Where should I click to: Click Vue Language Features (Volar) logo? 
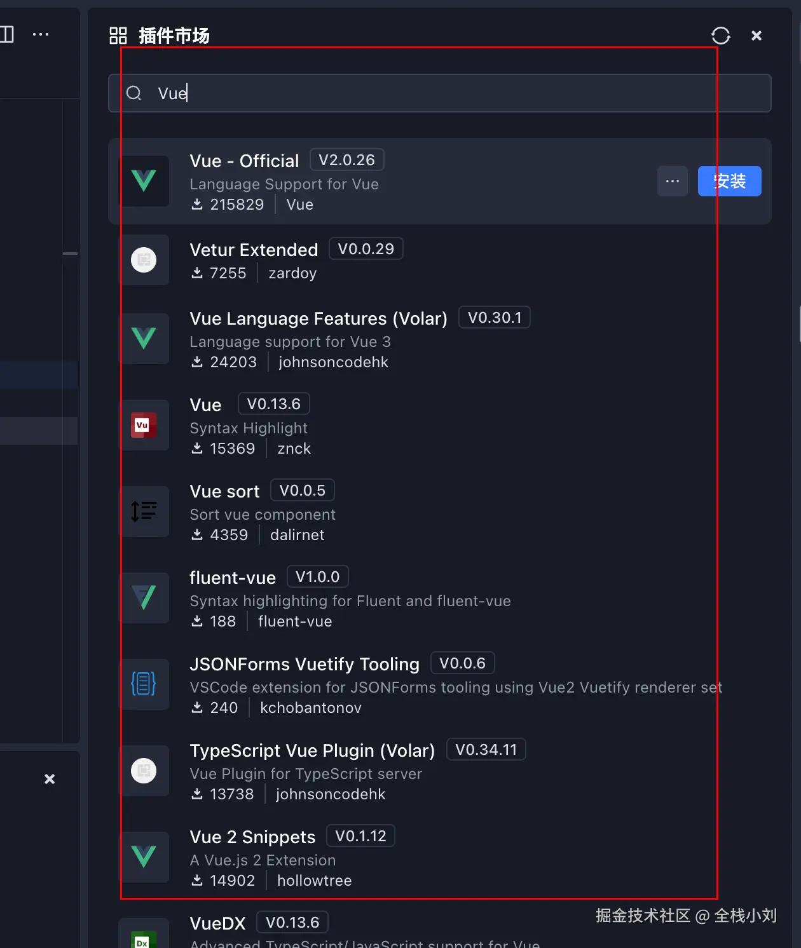pos(144,339)
